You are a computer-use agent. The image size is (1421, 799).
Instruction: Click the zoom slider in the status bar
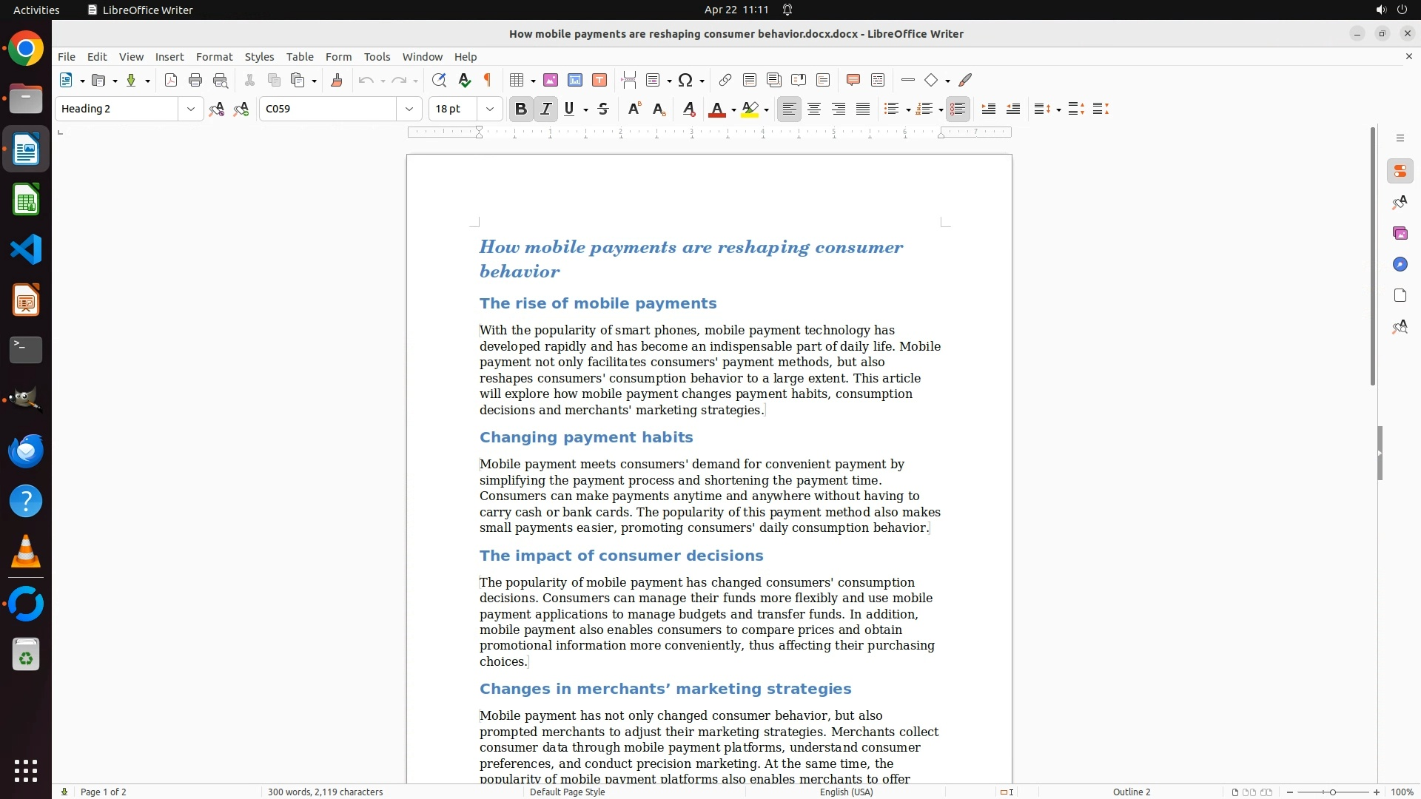(1332, 792)
